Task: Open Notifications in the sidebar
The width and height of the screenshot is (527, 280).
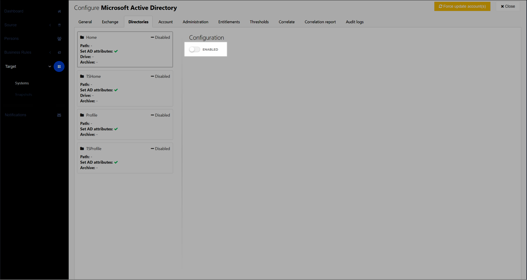Action: (16, 115)
